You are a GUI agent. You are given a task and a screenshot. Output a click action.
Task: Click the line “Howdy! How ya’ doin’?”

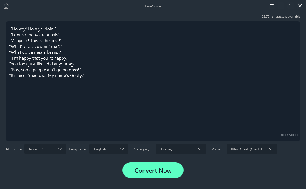tap(34, 29)
